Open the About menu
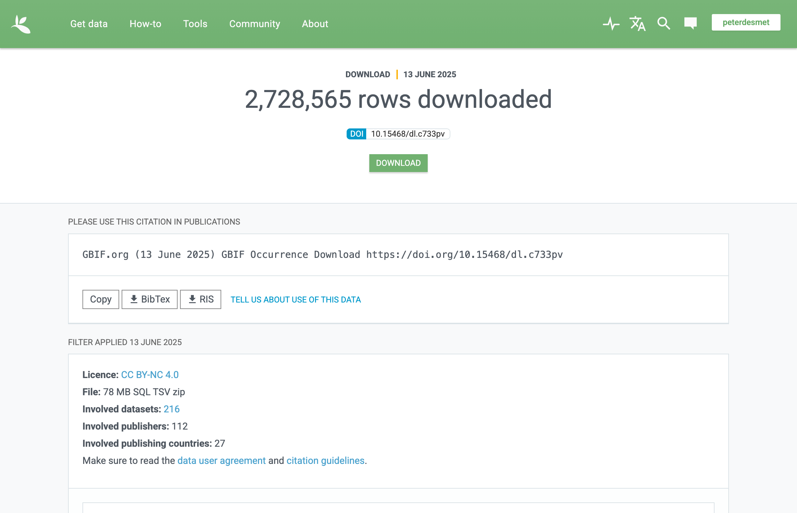This screenshot has height=513, width=797. pos(315,24)
